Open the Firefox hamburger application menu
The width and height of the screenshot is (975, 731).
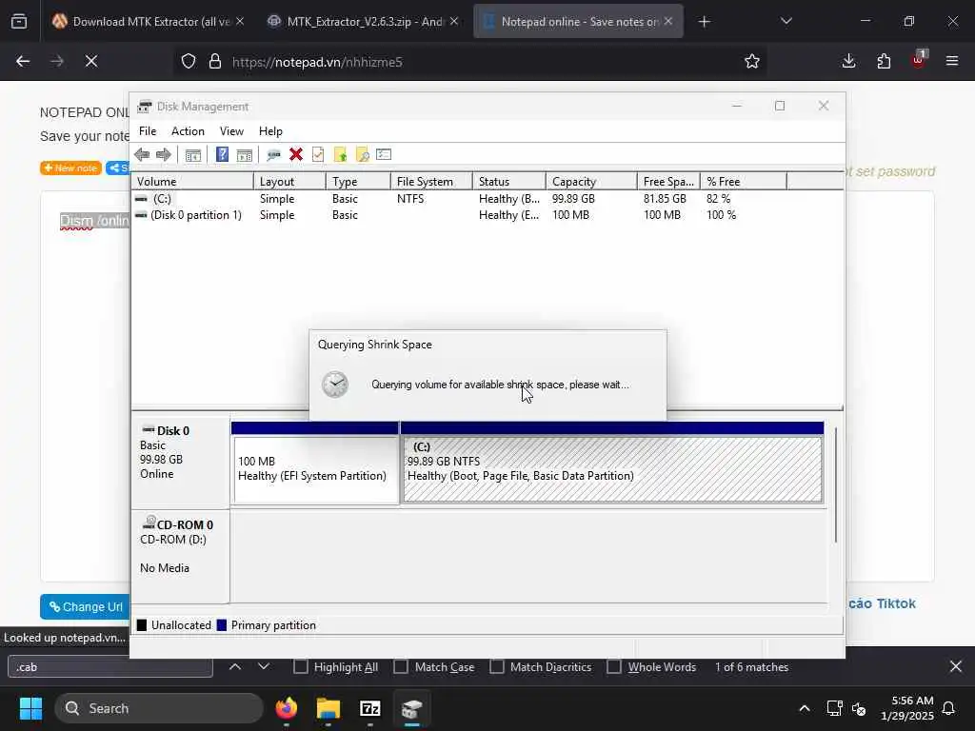click(952, 61)
